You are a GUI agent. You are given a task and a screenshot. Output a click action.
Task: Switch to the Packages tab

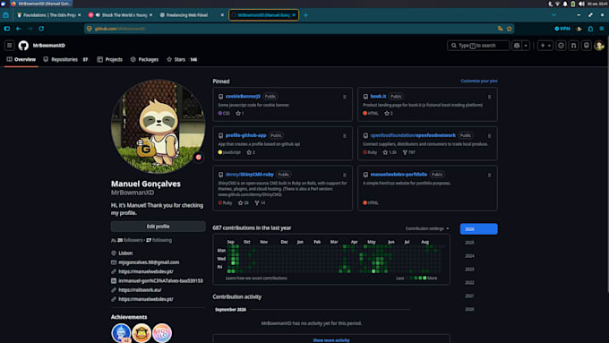tap(144, 59)
